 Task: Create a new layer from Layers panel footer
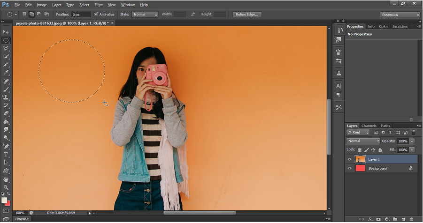point(403,219)
